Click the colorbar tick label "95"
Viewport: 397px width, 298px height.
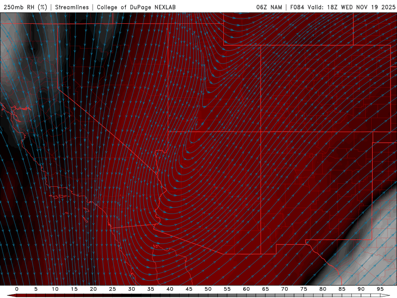click(380, 289)
